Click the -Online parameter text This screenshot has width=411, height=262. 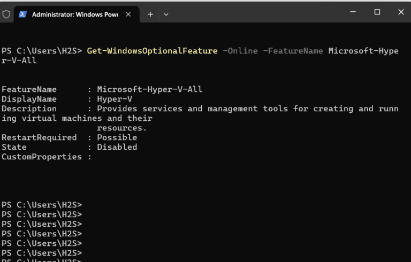pos(240,51)
